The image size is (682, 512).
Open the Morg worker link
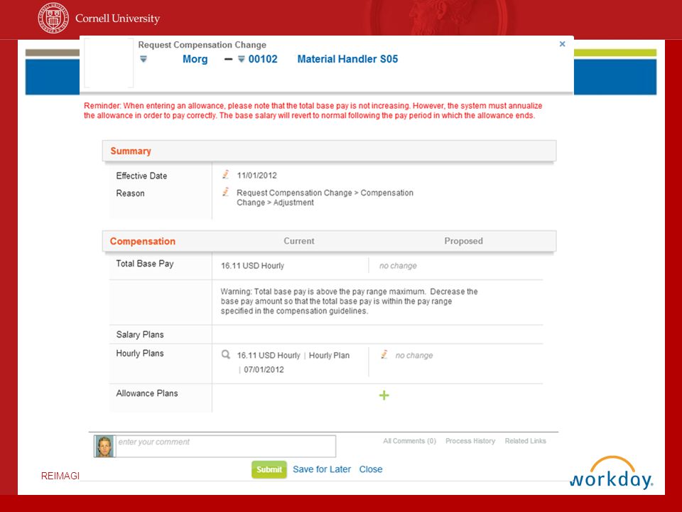pyautogui.click(x=195, y=59)
